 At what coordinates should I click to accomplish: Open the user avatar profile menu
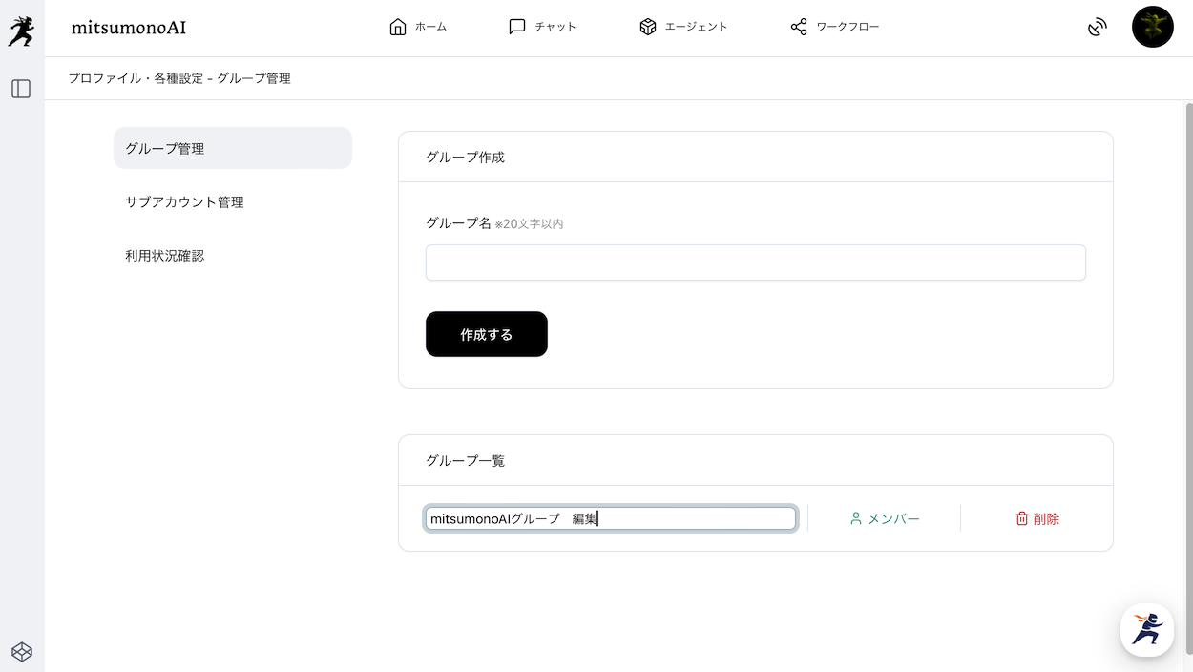(1152, 27)
